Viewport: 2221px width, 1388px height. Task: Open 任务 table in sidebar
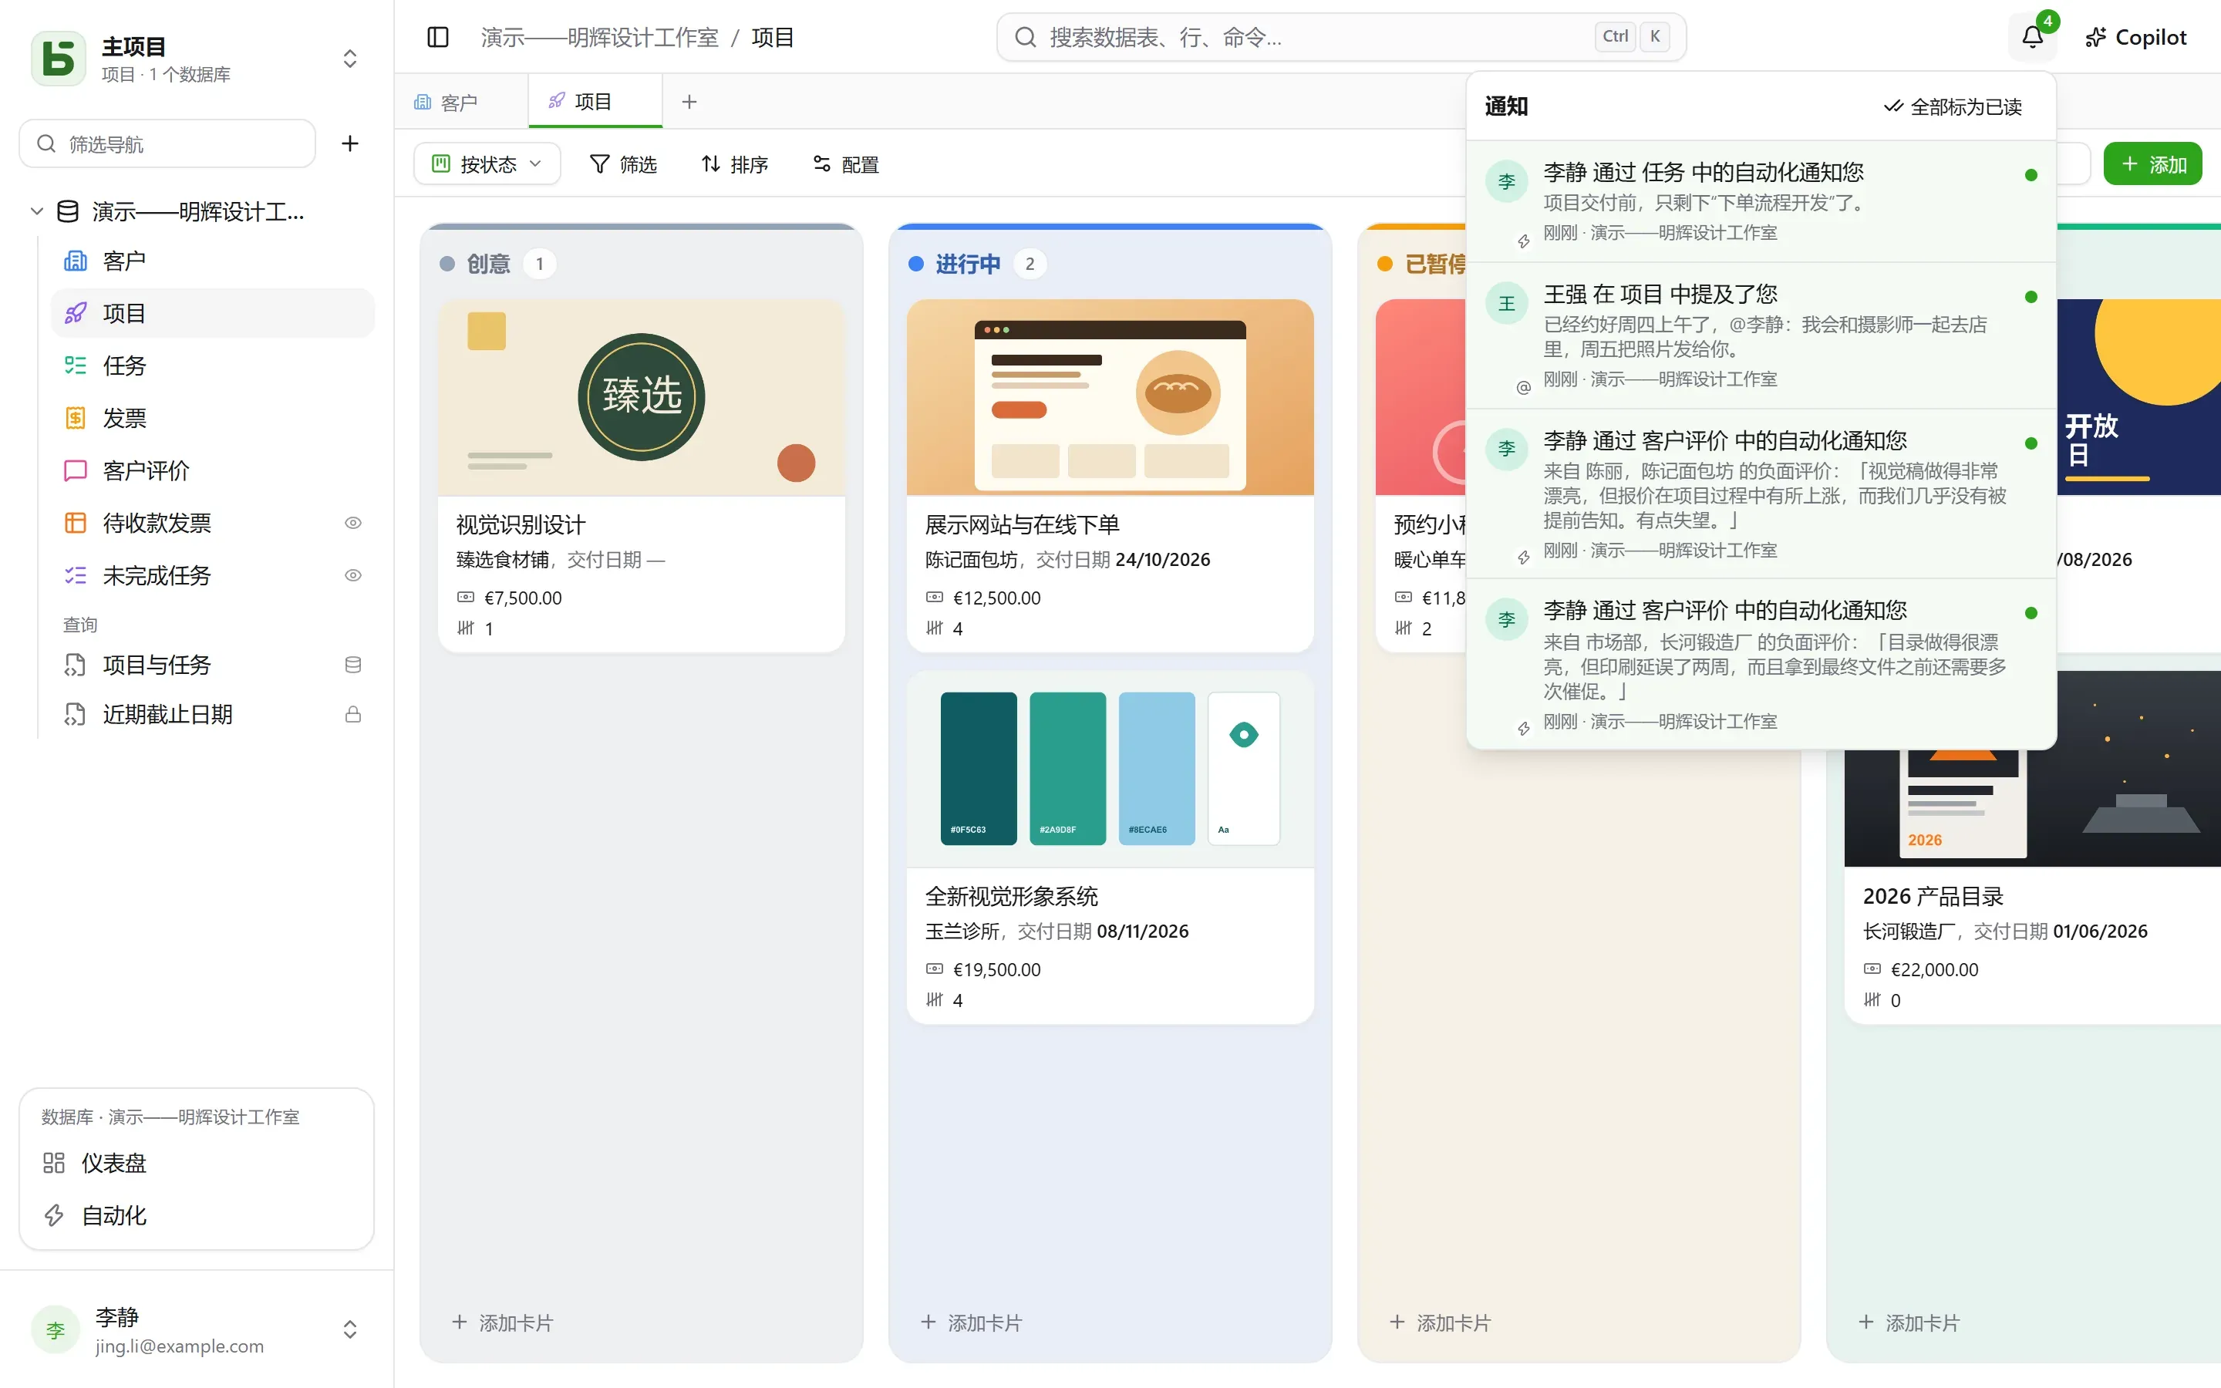click(x=213, y=366)
